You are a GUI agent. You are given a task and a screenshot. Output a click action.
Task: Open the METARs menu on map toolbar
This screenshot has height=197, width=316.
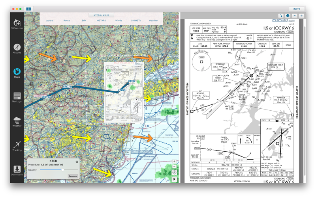(101, 20)
